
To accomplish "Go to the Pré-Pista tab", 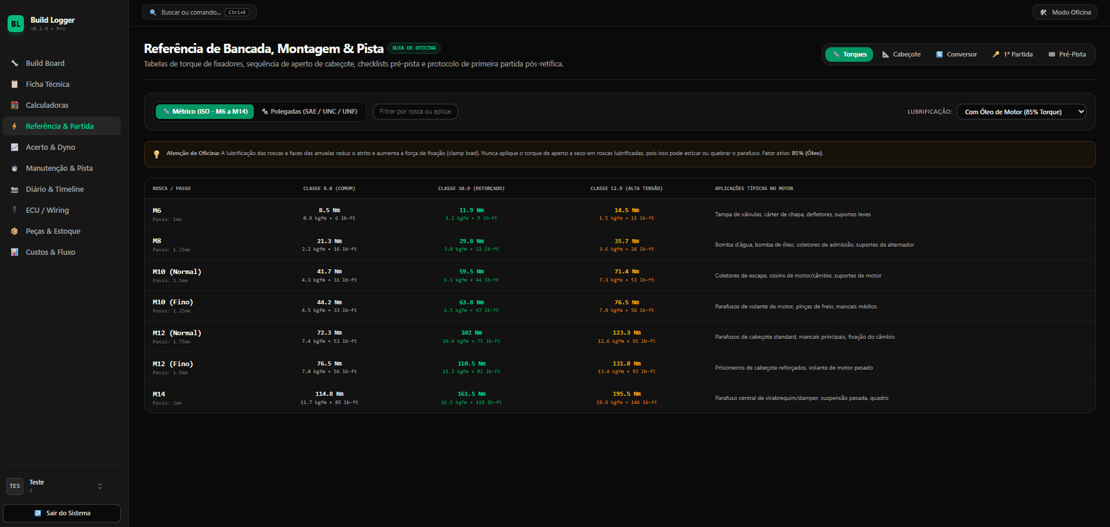I will tap(1067, 54).
